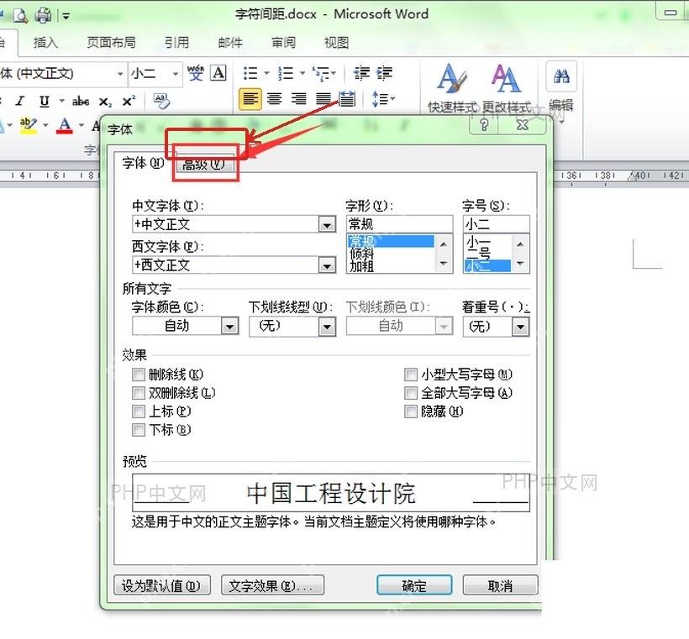Screen dimensions: 689x639
Task: Open the 下划线线型 dropdown
Action: click(x=327, y=327)
